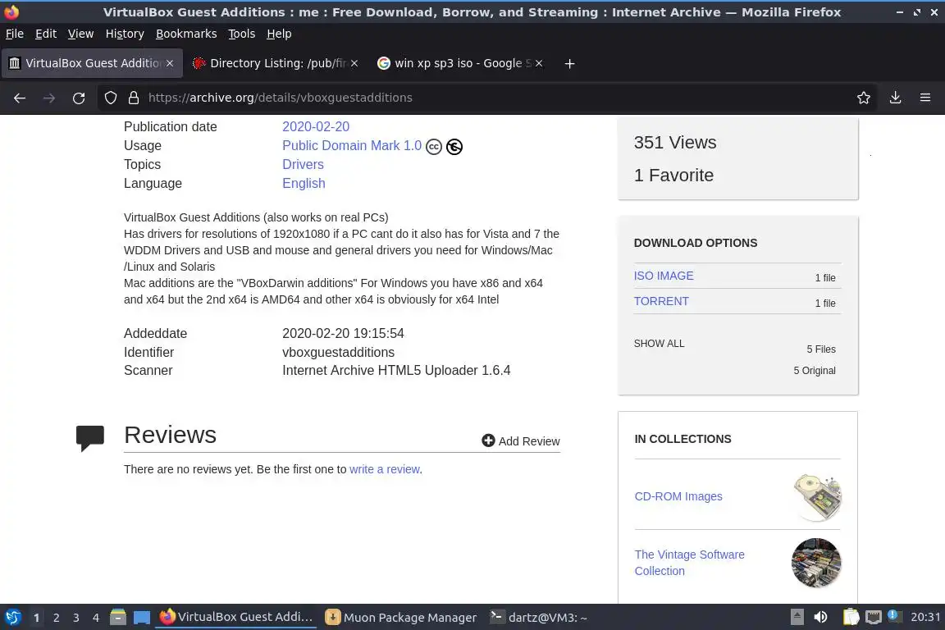Open the volume control in tray
The width and height of the screenshot is (945, 630).
point(820,617)
